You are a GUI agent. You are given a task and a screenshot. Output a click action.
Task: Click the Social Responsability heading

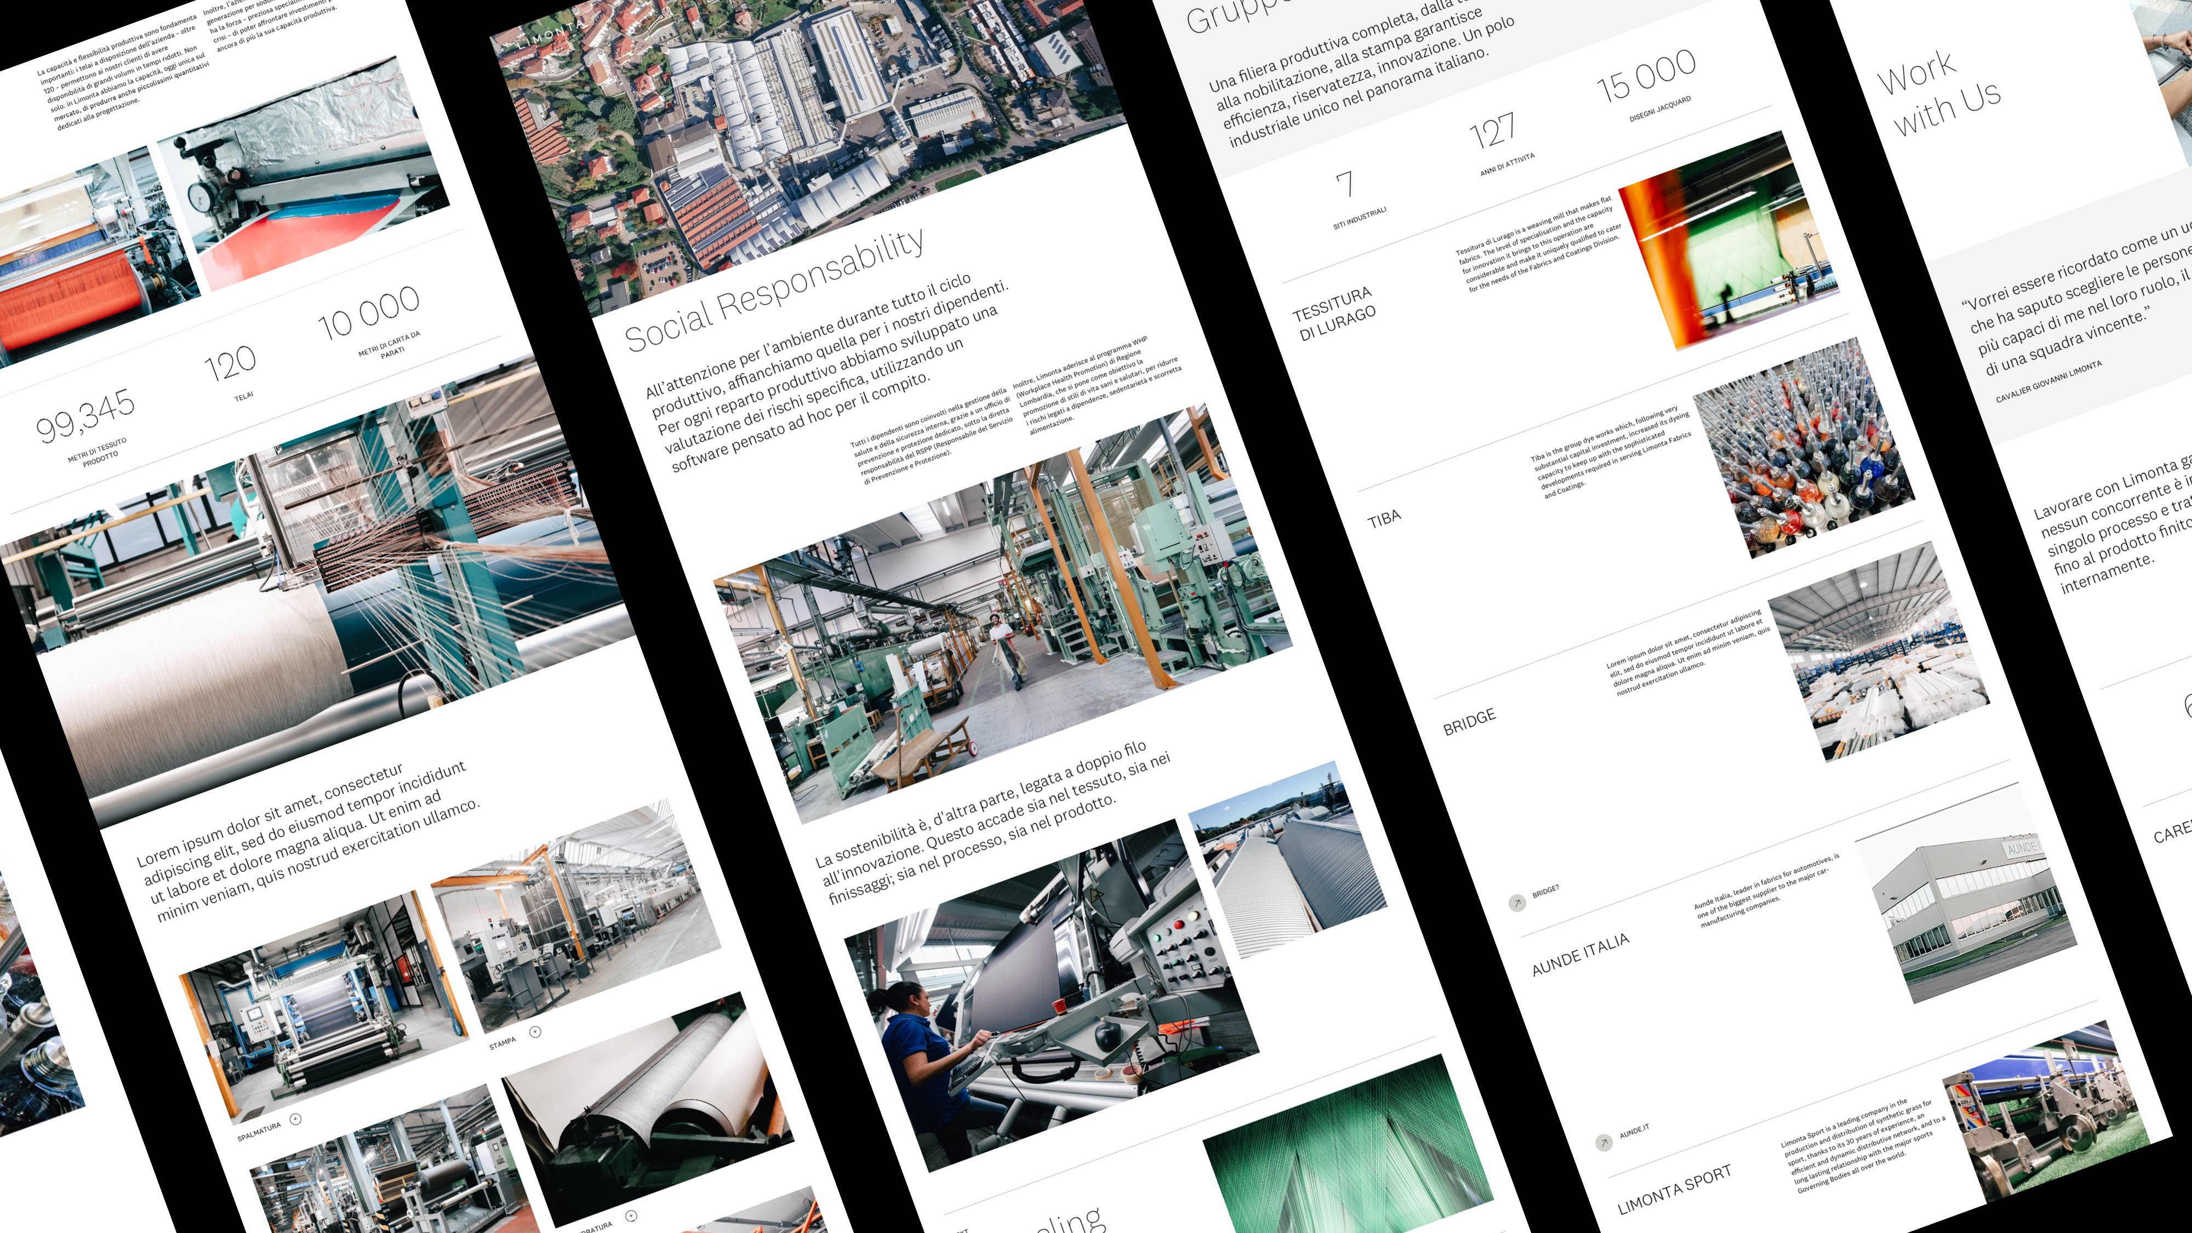[774, 290]
